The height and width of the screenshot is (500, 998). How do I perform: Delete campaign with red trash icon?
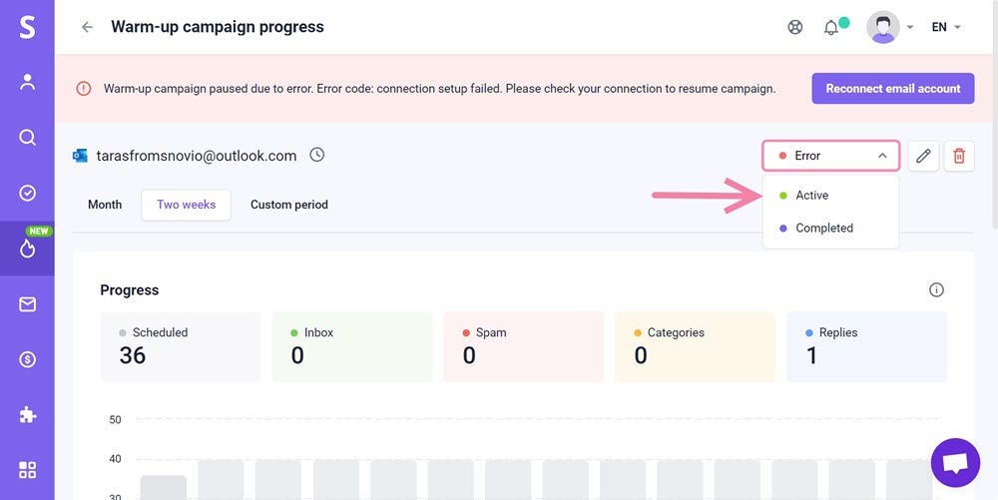point(958,156)
